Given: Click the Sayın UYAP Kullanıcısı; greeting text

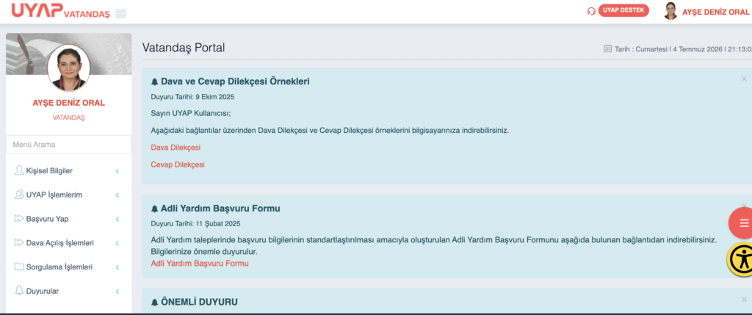Looking at the screenshot, I should click(x=191, y=114).
